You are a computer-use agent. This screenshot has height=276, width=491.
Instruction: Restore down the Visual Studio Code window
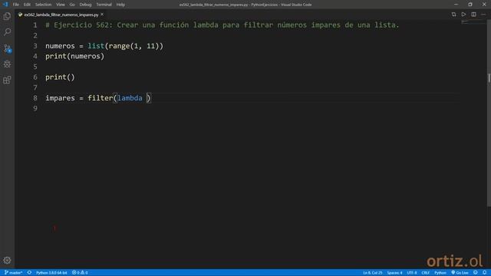pyautogui.click(x=470, y=5)
